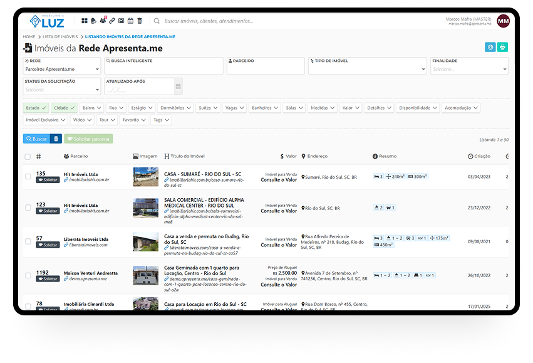
Task: Click the Imagem column picture icon
Action: coord(136,156)
